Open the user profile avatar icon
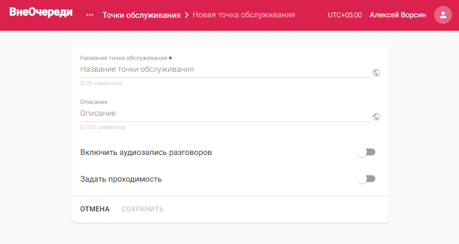459x244 pixels. 443,15
